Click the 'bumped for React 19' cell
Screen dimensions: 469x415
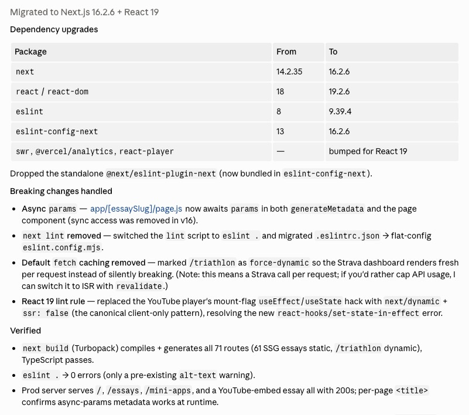392,151
